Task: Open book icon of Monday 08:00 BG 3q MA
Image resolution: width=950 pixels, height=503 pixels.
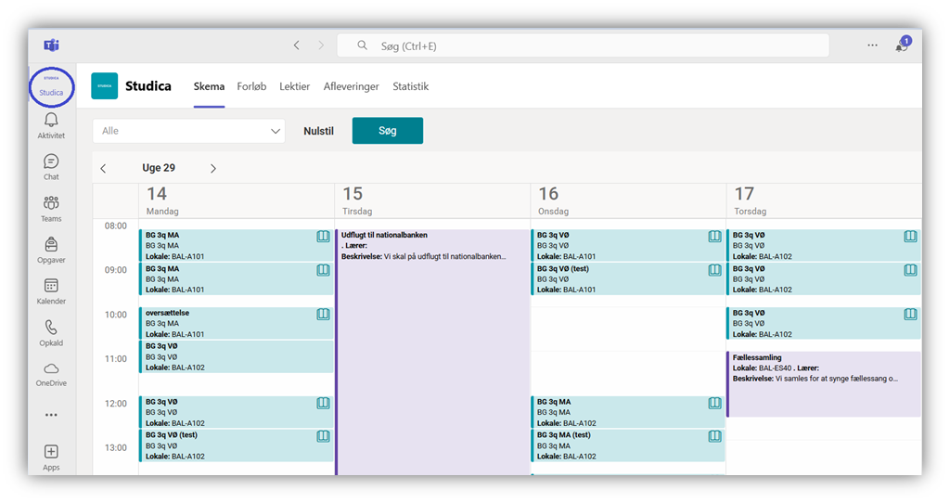Action: [x=324, y=237]
